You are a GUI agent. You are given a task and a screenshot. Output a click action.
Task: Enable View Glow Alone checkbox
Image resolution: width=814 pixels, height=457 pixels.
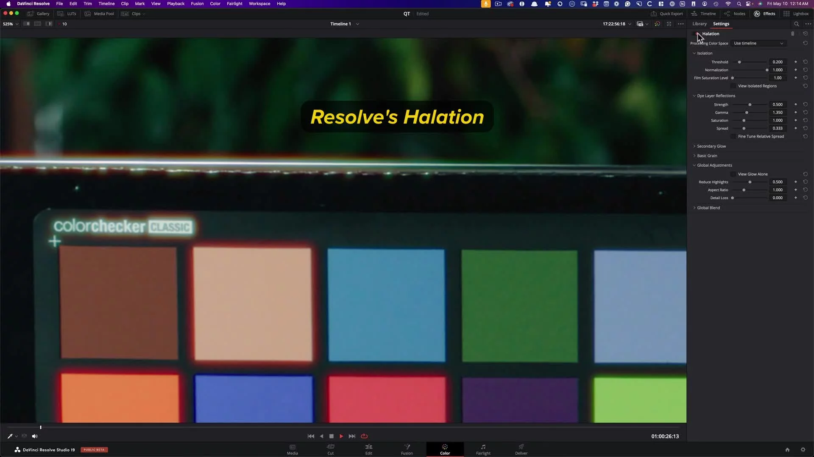point(733,174)
